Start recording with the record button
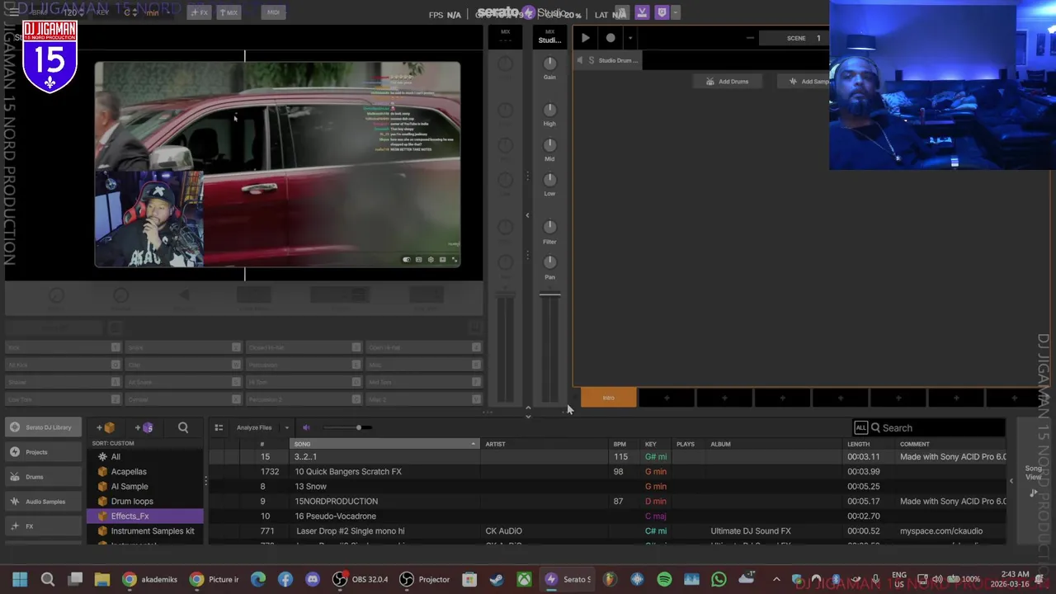This screenshot has width=1056, height=594. coord(610,38)
